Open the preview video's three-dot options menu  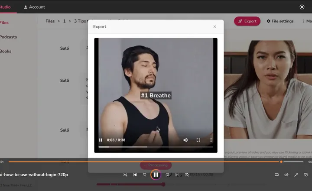(211, 140)
